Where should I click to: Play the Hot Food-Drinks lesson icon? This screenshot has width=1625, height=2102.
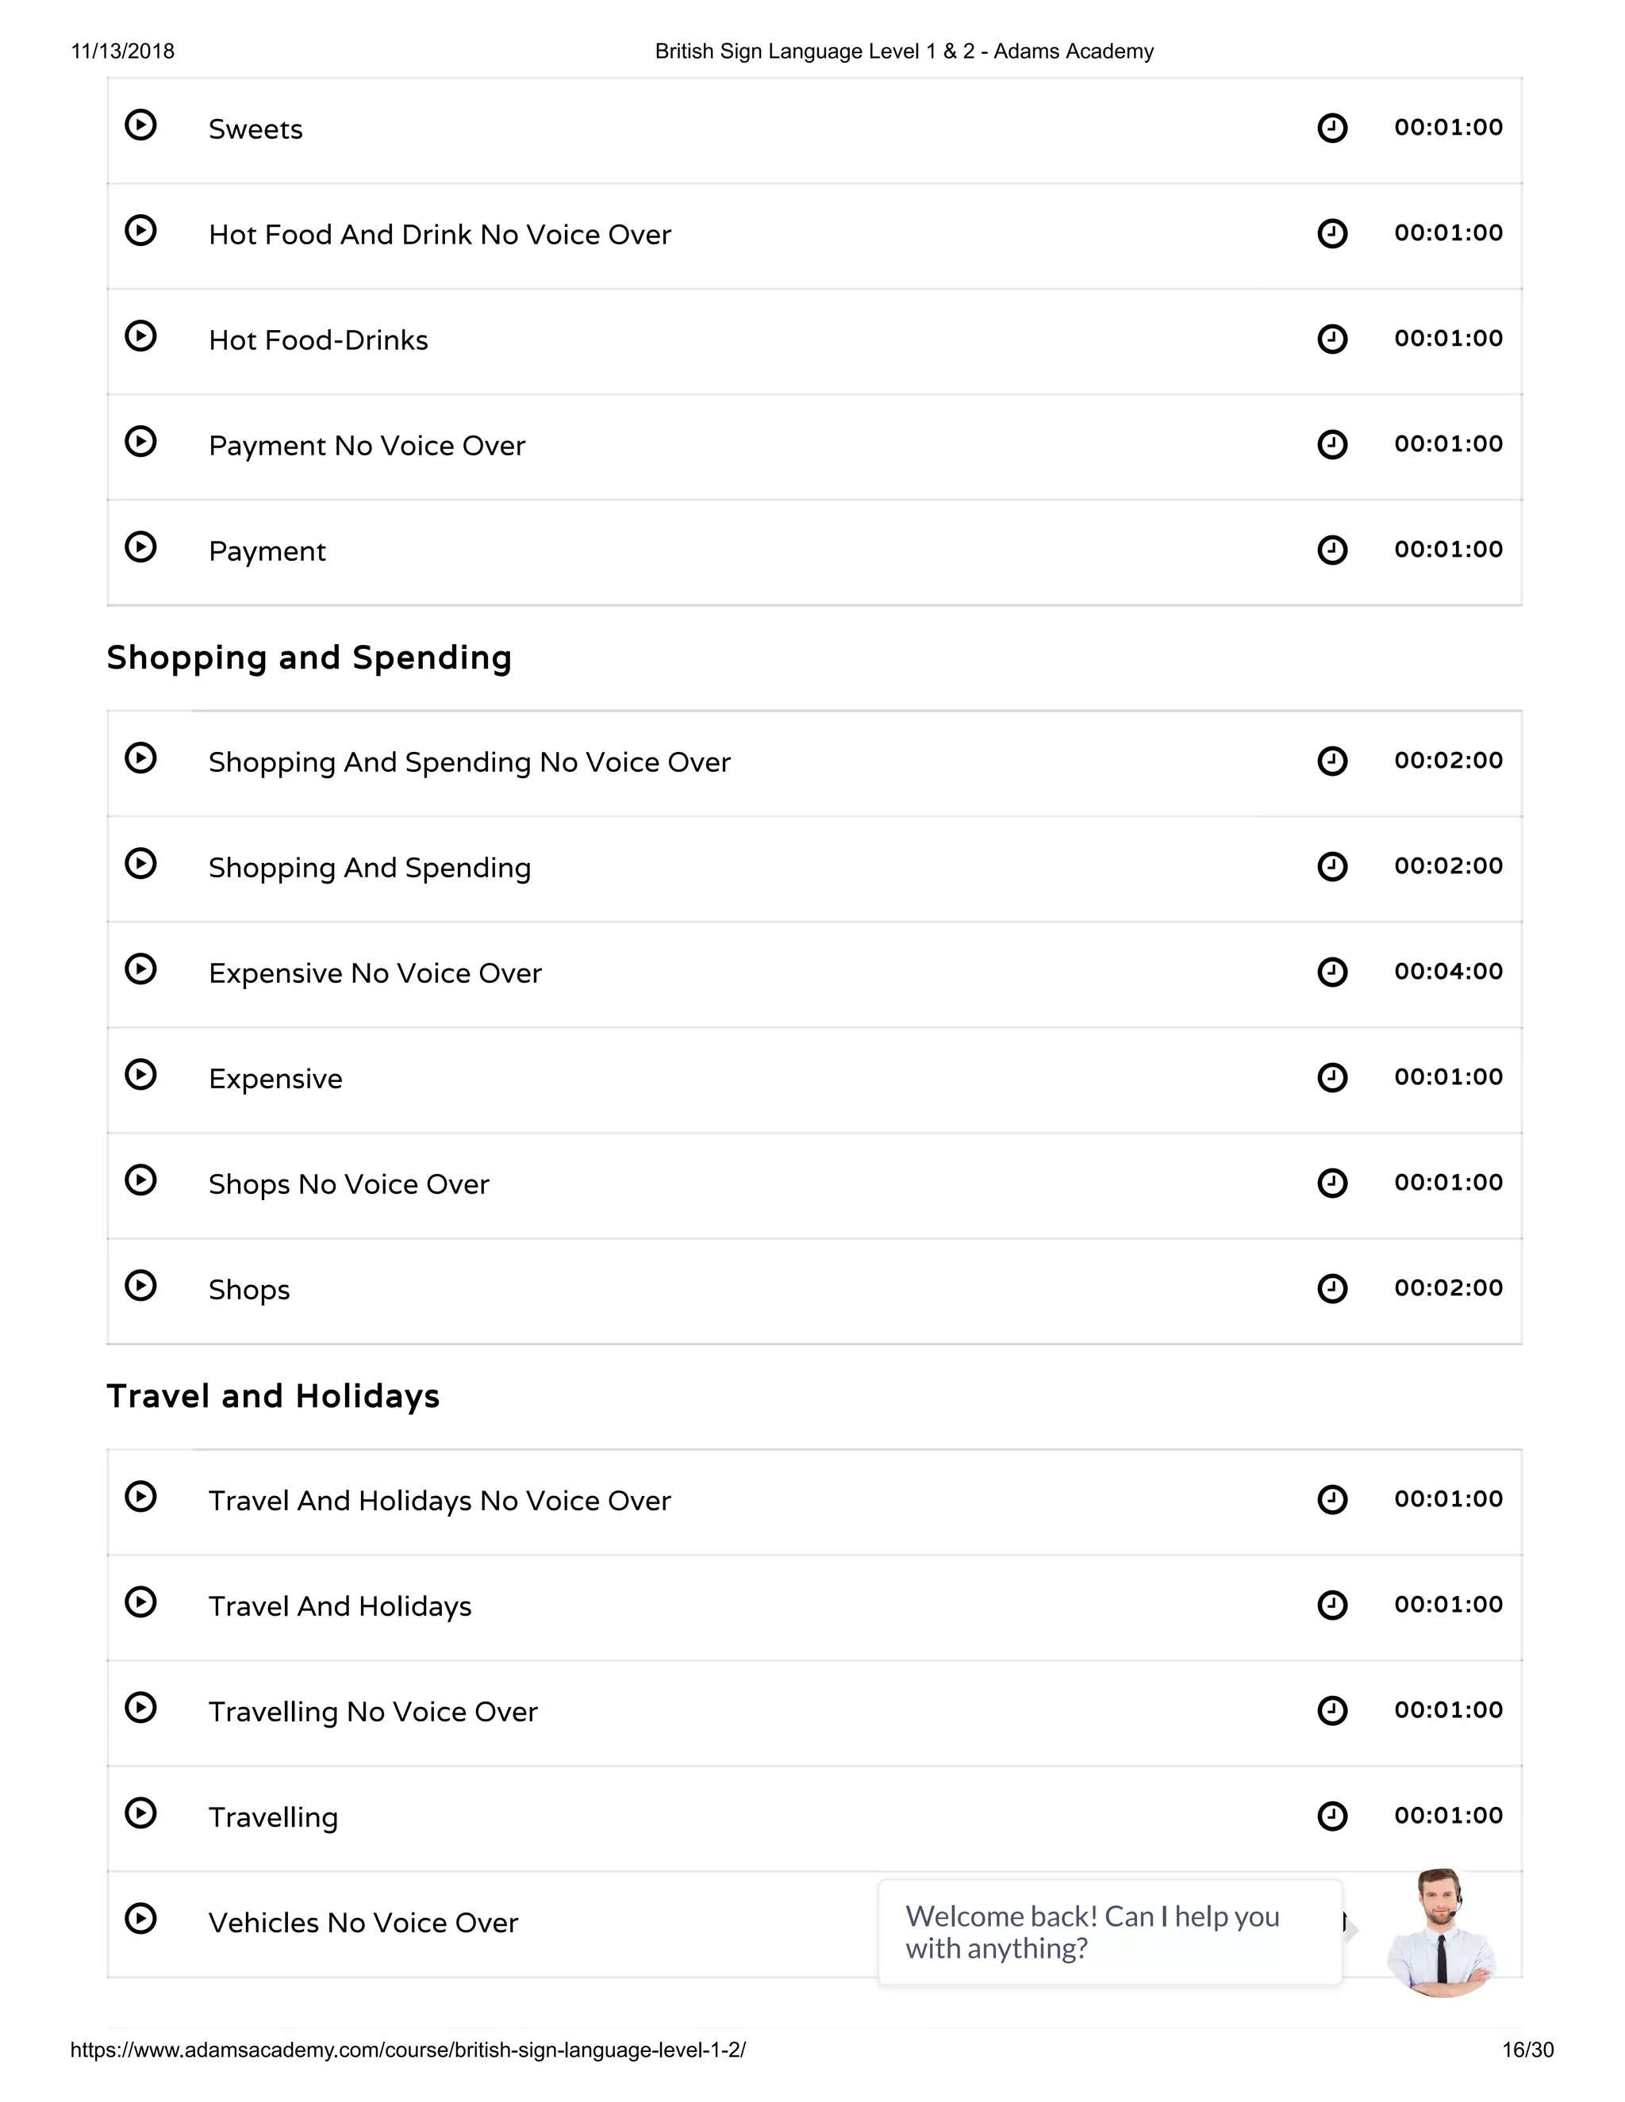pyautogui.click(x=140, y=336)
